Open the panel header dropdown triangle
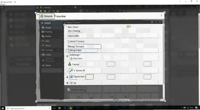 pyautogui.click(x=160, y=22)
